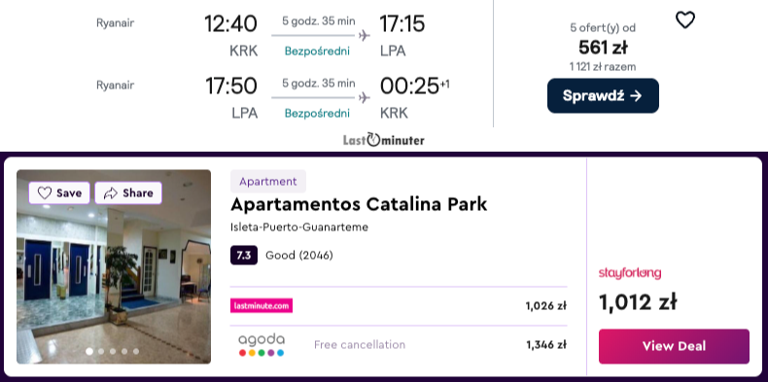Click the Free cancellation label
The image size is (768, 382).
point(360,345)
